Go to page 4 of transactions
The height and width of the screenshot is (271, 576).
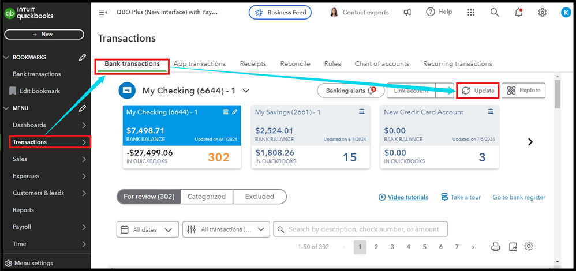pyautogui.click(x=408, y=247)
